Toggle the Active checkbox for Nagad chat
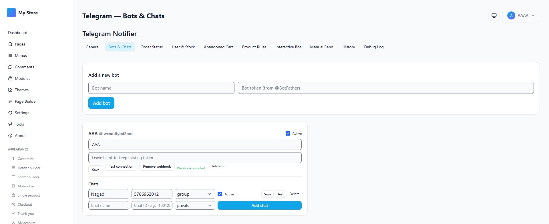The height and width of the screenshot is (224, 549). pyautogui.click(x=220, y=194)
